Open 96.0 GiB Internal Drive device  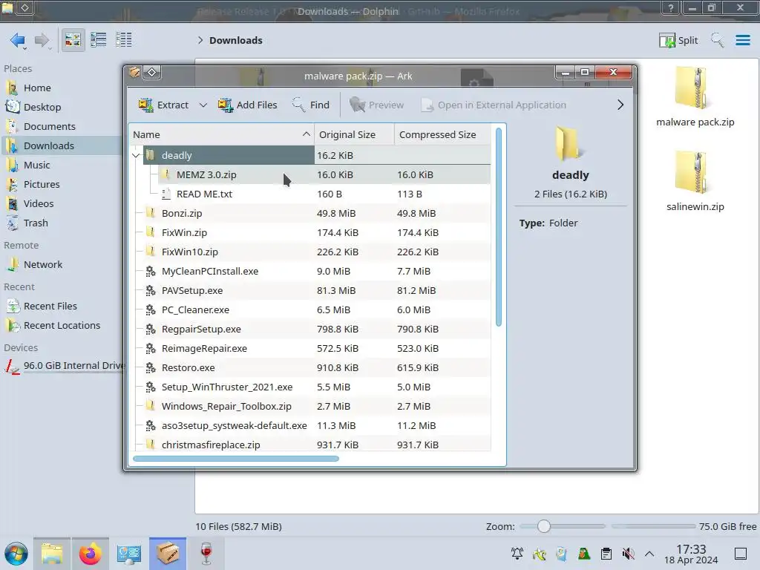(x=62, y=366)
